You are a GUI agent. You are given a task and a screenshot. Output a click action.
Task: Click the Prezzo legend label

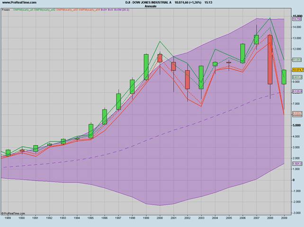(x=6, y=9)
